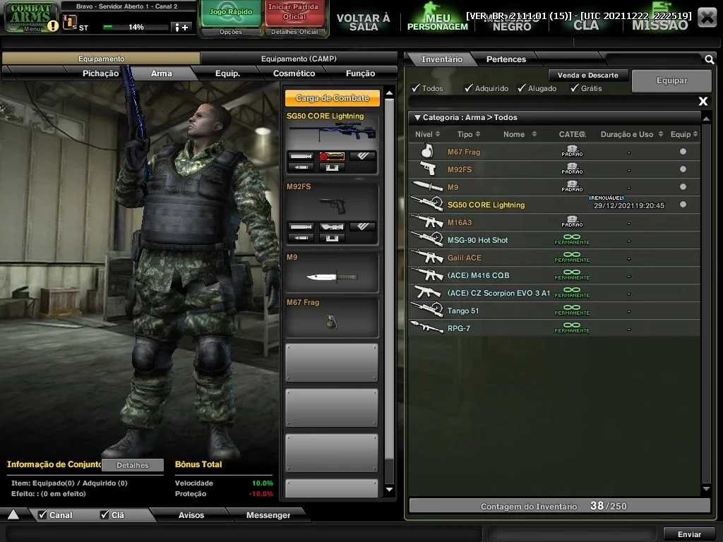Toggle the Grátis filter checkbox
Screen dimensions: 723x542
pyautogui.click(x=575, y=88)
